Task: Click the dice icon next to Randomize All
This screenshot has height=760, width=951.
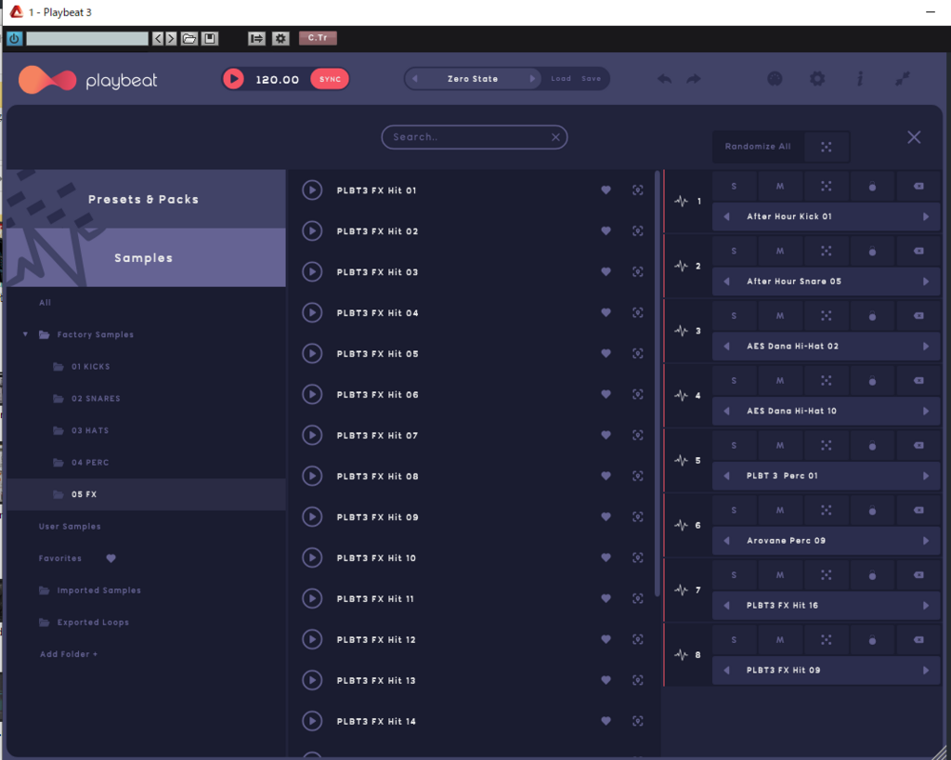Action: (826, 147)
